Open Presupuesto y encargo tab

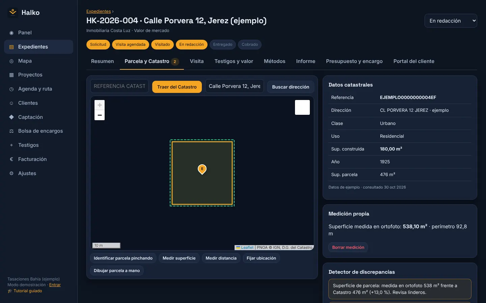(x=354, y=61)
